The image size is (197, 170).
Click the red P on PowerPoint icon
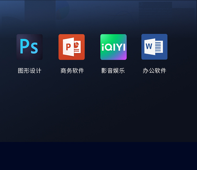68,47
